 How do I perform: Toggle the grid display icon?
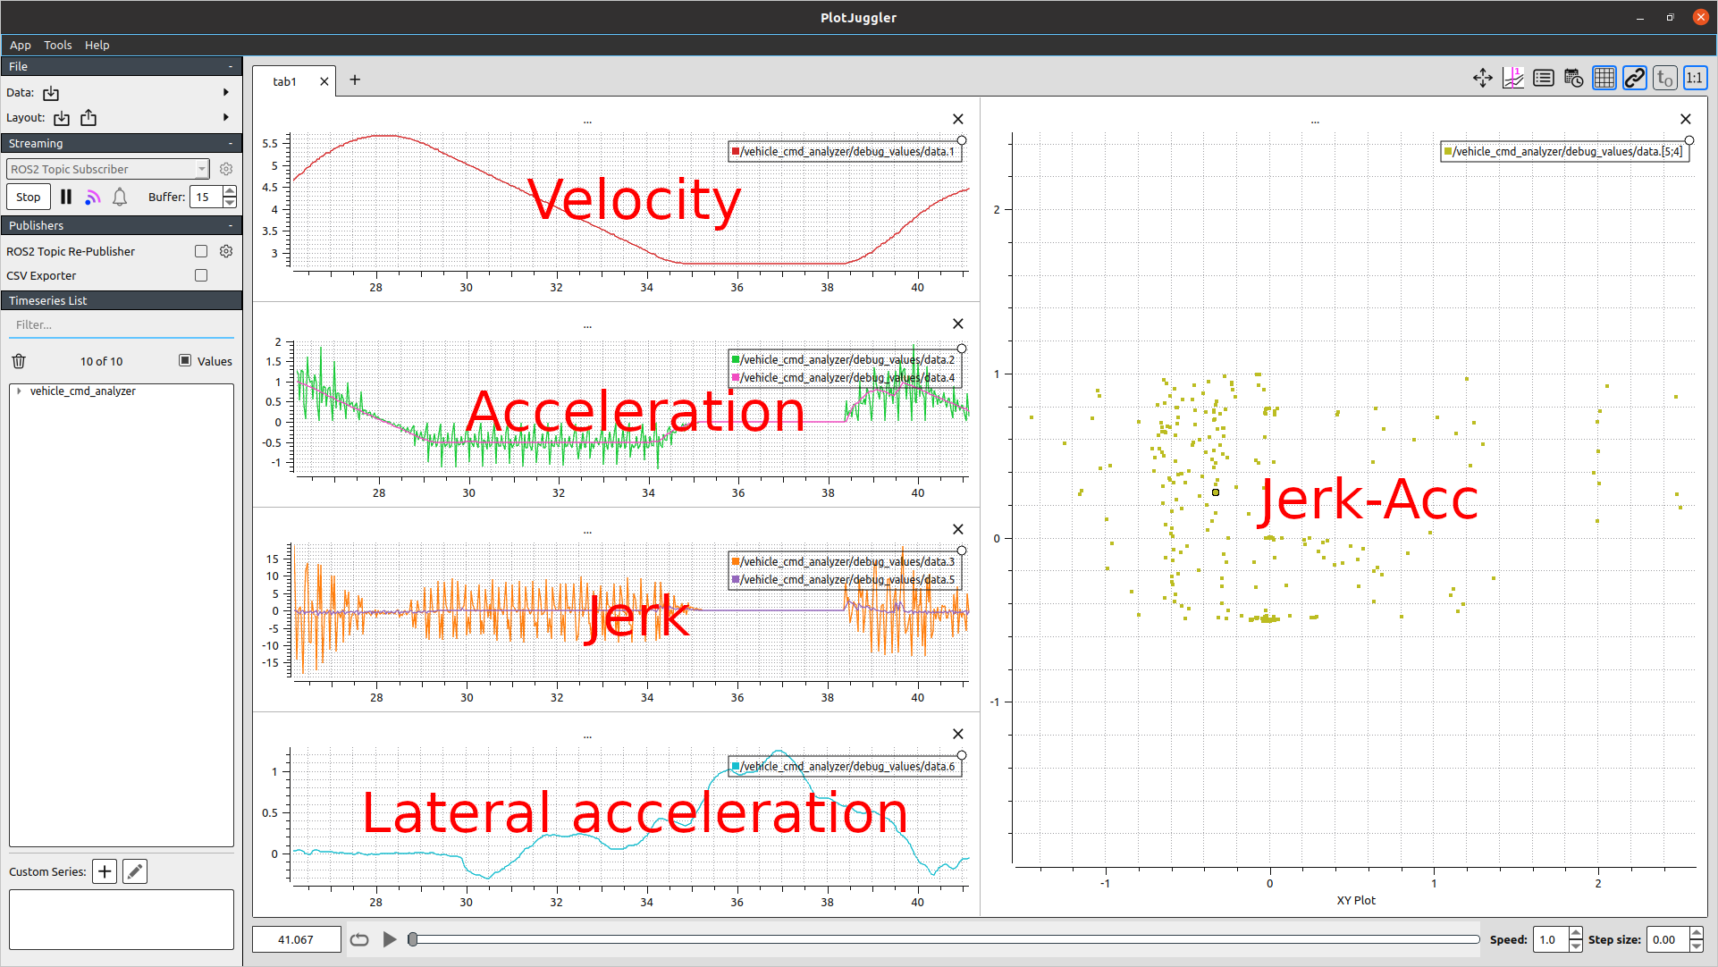point(1604,79)
